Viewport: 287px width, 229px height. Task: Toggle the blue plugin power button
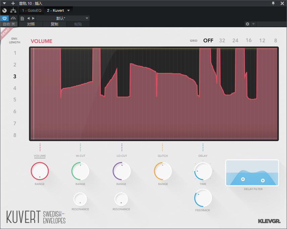click(x=5, y=18)
